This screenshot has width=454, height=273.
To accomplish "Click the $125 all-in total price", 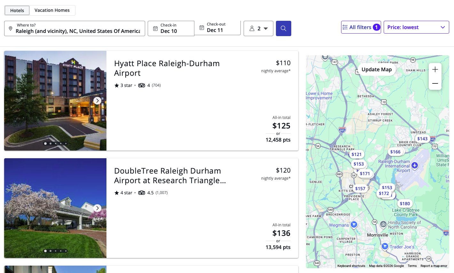I will point(281,126).
